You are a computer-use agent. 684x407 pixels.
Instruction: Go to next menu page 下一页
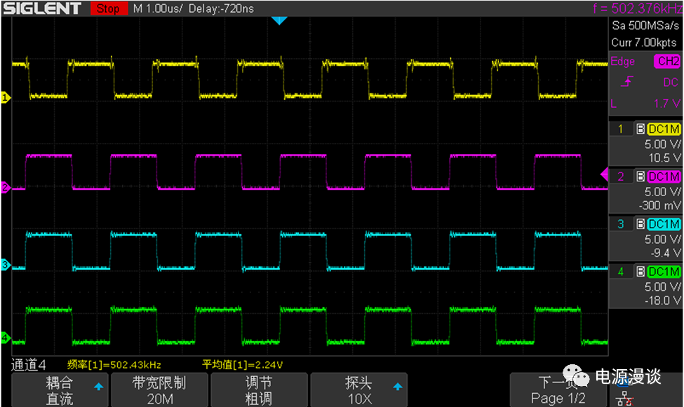pos(557,390)
